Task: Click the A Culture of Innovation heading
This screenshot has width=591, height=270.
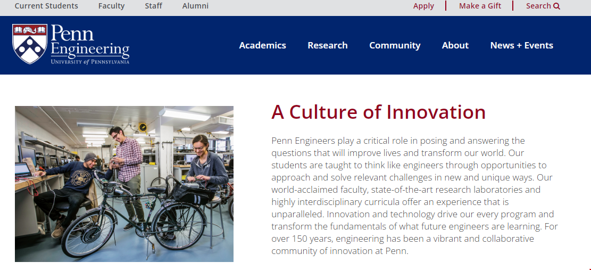Action: (378, 112)
